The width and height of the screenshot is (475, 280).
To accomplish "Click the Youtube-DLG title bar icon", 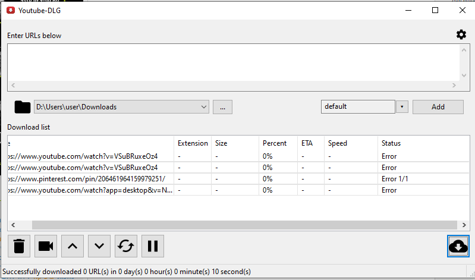I will [x=11, y=10].
